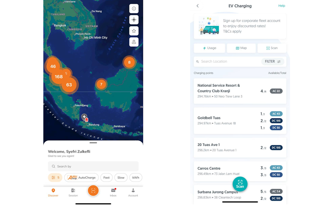The height and width of the screenshot is (206, 325).
Task: Switch to the Session tab
Action: pyautogui.click(x=73, y=192)
